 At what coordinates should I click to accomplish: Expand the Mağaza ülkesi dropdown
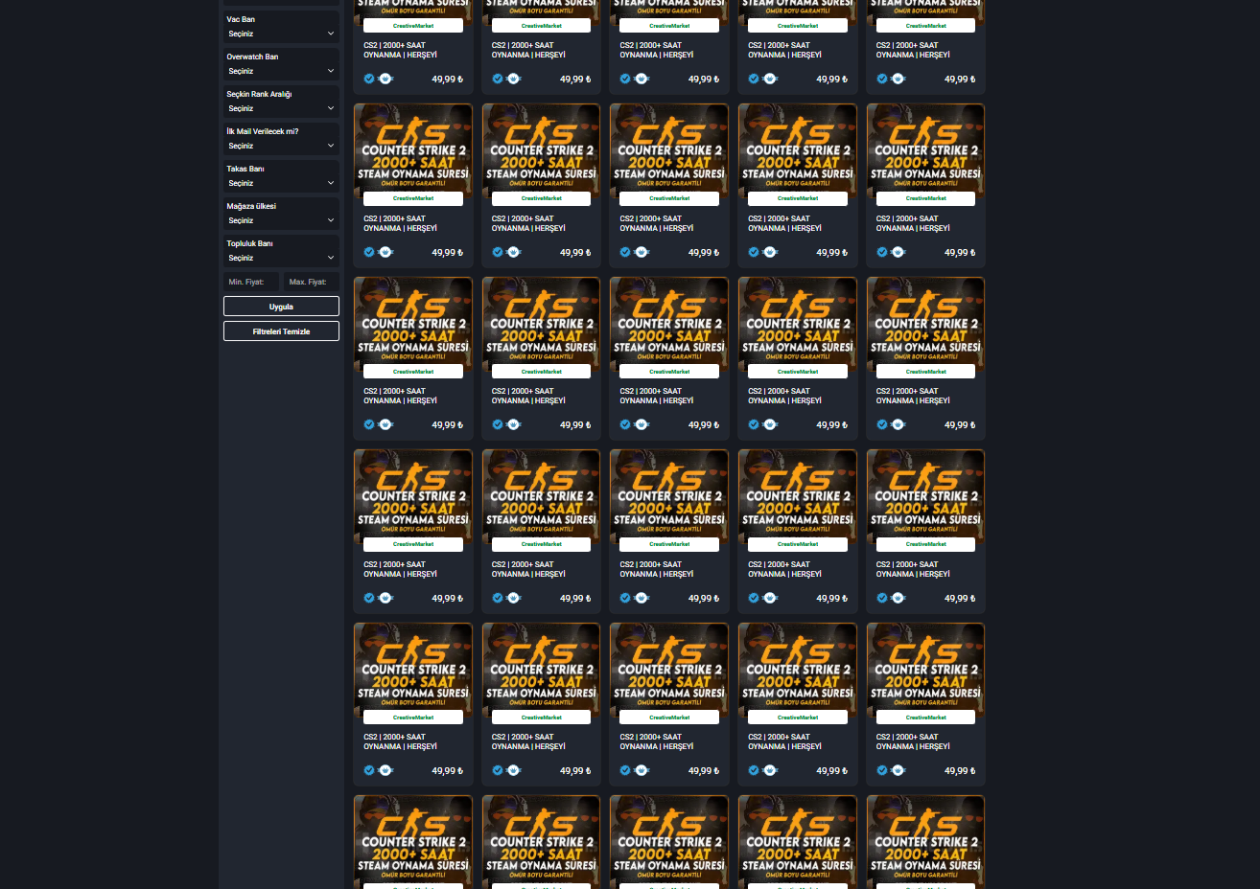coord(281,220)
